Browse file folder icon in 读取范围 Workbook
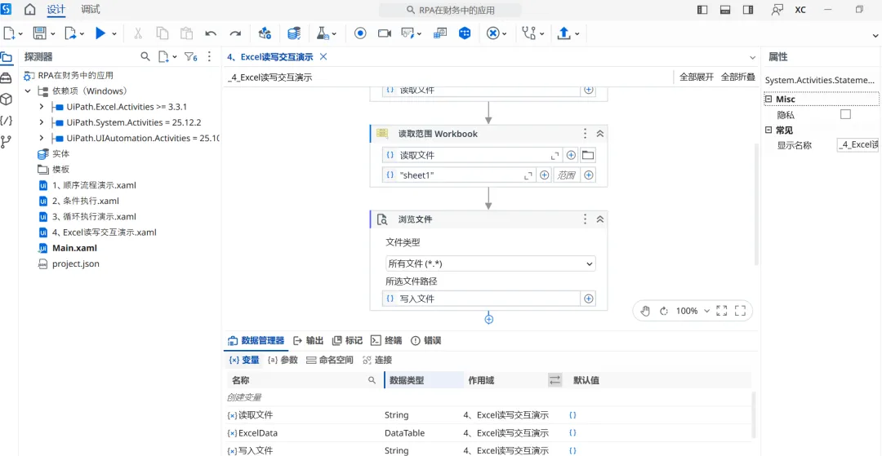Image resolution: width=882 pixels, height=456 pixels. 588,155
